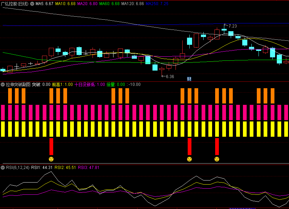Select the 广弘控股(日线) stock title

tap(15, 4)
